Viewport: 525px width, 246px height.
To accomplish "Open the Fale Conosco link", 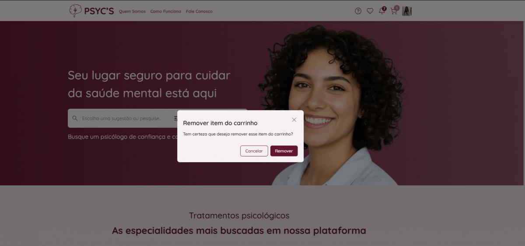I will pos(199,11).
